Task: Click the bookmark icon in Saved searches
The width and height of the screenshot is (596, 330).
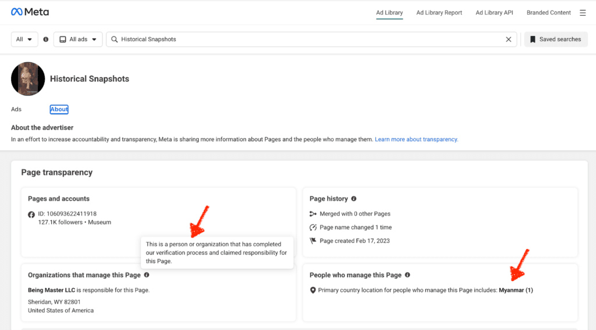Action: pyautogui.click(x=533, y=40)
